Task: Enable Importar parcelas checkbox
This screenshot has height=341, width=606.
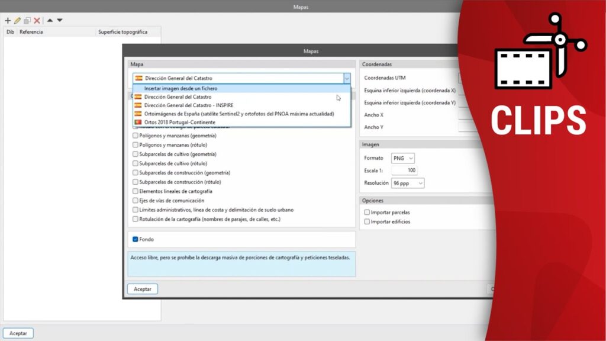Action: click(368, 212)
